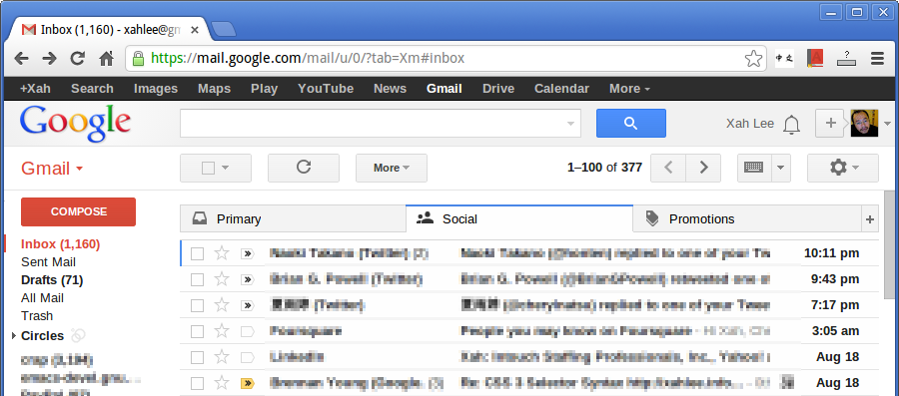
Task: Toggle importance marker on the 3:05 am message
Action: 247,331
